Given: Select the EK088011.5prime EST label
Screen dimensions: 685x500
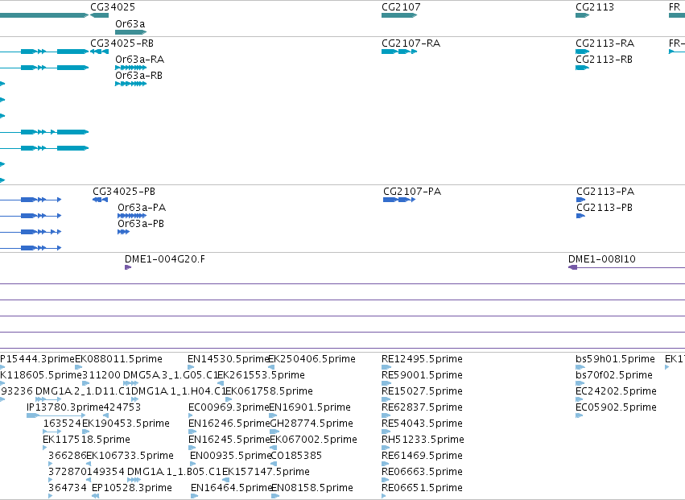Looking at the screenshot, I should (x=119, y=359).
